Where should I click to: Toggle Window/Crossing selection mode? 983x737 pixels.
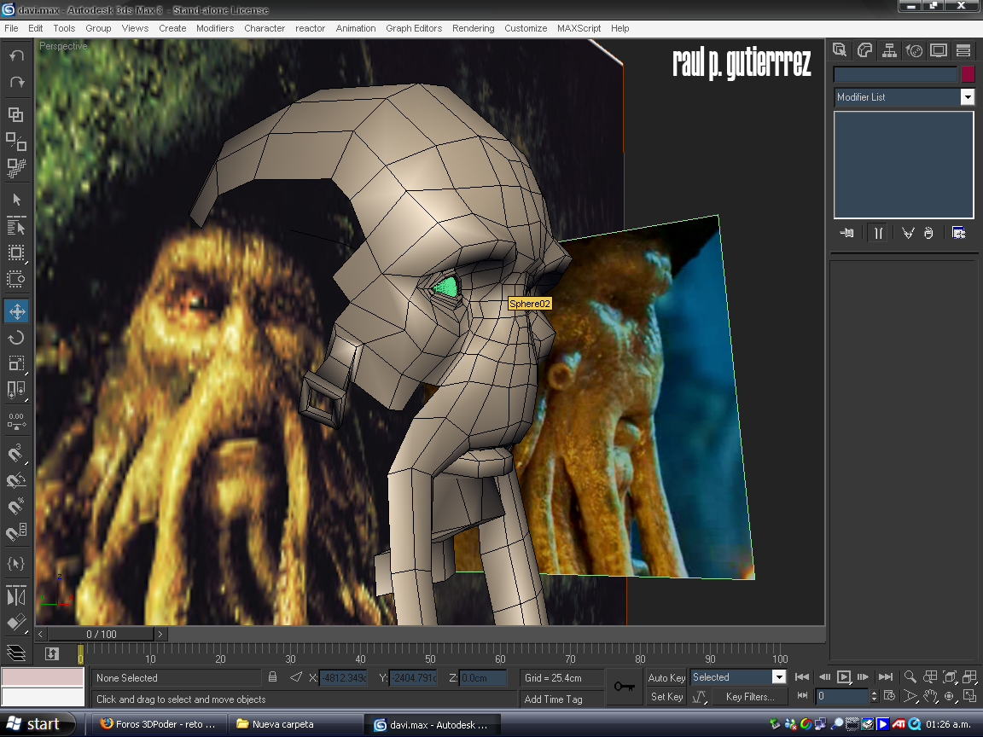click(15, 279)
